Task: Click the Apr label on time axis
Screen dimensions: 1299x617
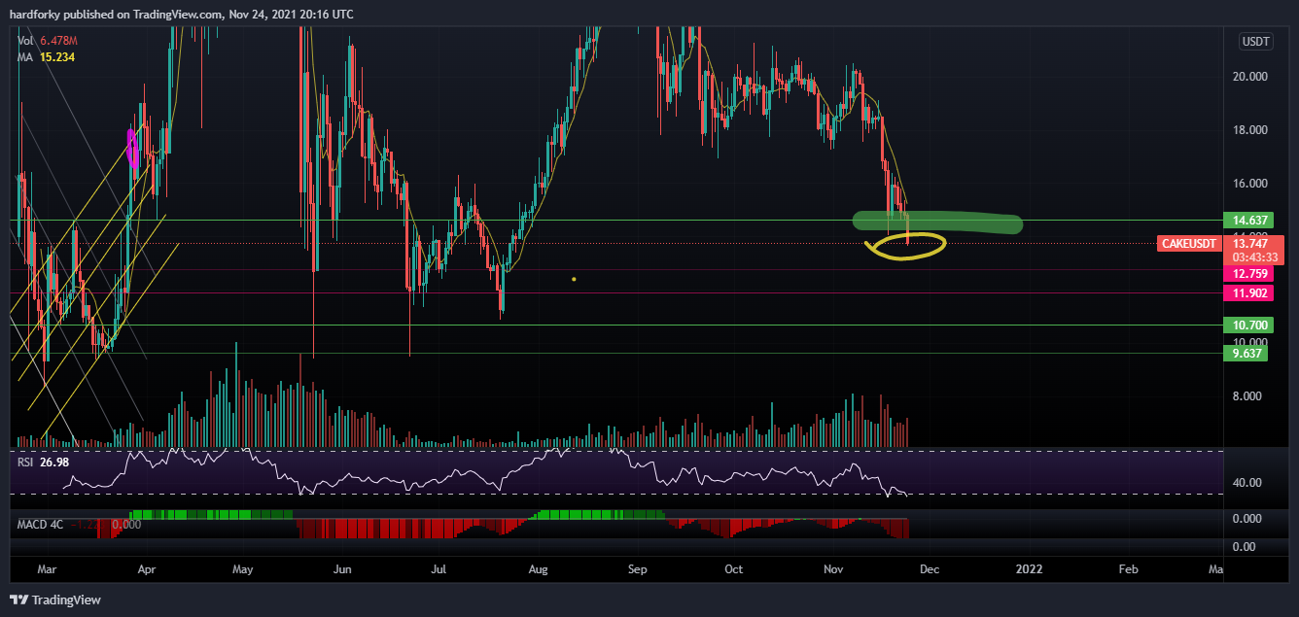Action: pyautogui.click(x=147, y=570)
